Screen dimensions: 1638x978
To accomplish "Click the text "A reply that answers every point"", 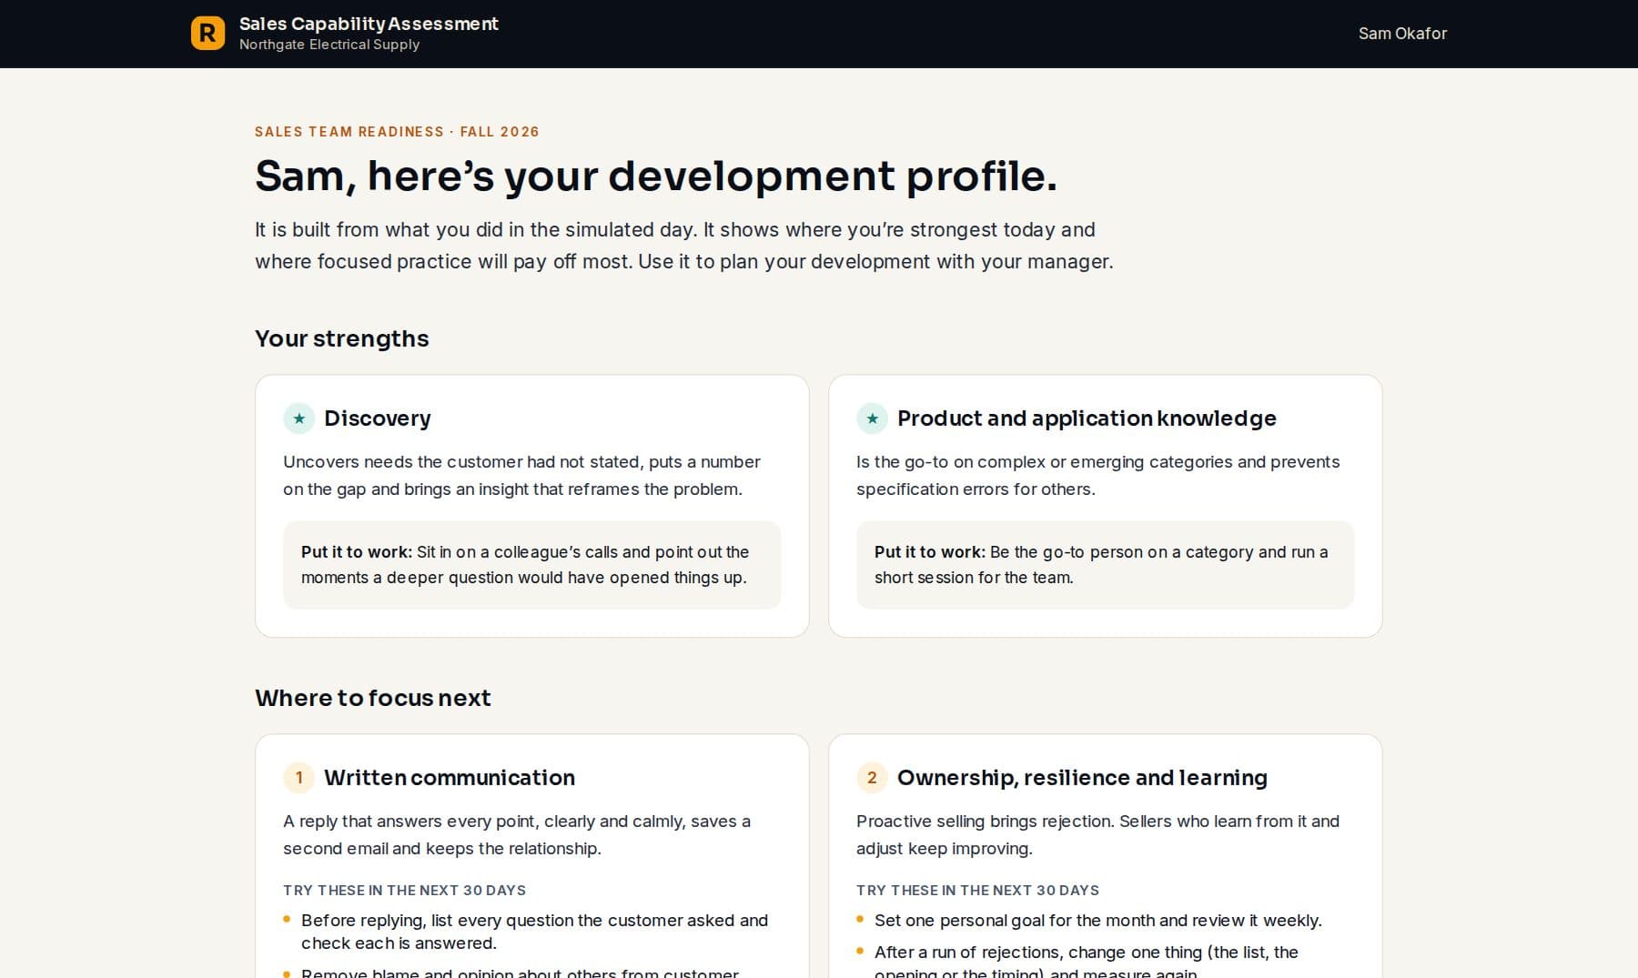I will tap(517, 835).
